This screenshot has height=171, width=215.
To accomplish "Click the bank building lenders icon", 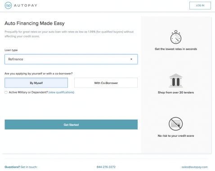I will (176, 80).
